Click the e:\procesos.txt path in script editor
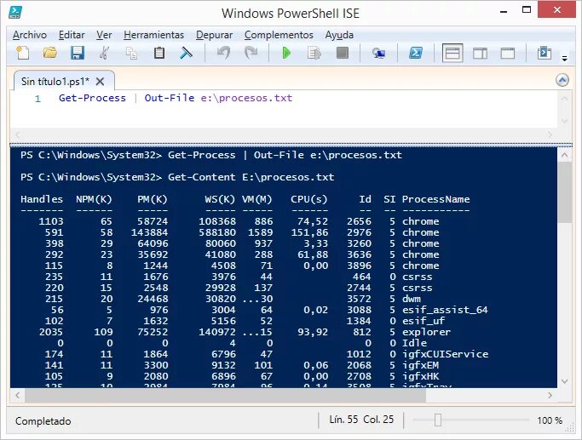This screenshot has height=440, width=582. coord(246,98)
